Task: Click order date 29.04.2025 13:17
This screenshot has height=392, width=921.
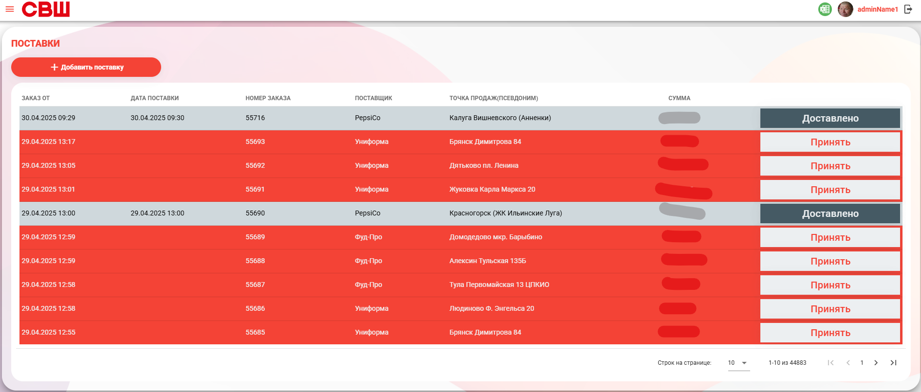Action: (48, 142)
